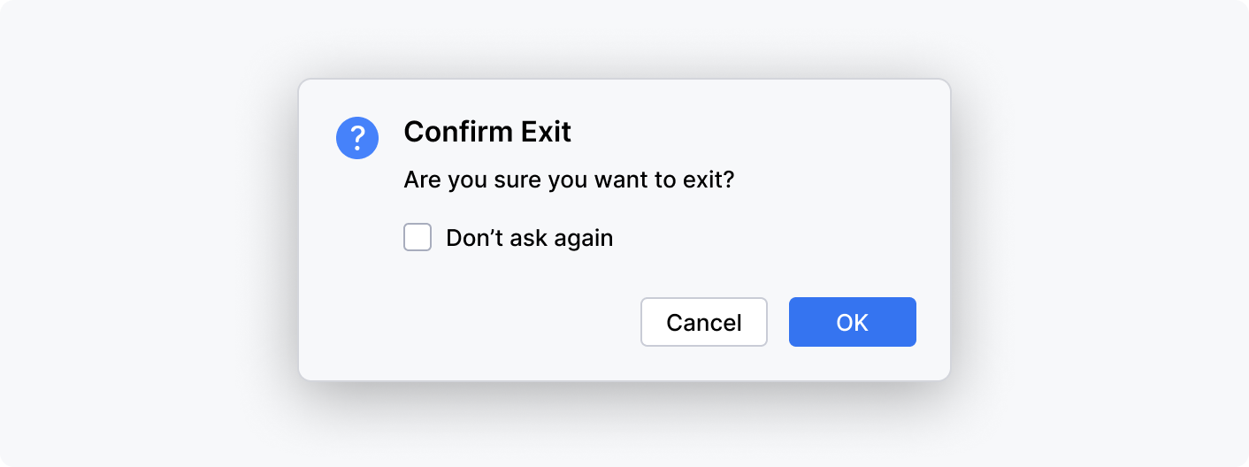1249x467 pixels.
Task: Toggle the checkbox under the exit question
Action: click(418, 238)
